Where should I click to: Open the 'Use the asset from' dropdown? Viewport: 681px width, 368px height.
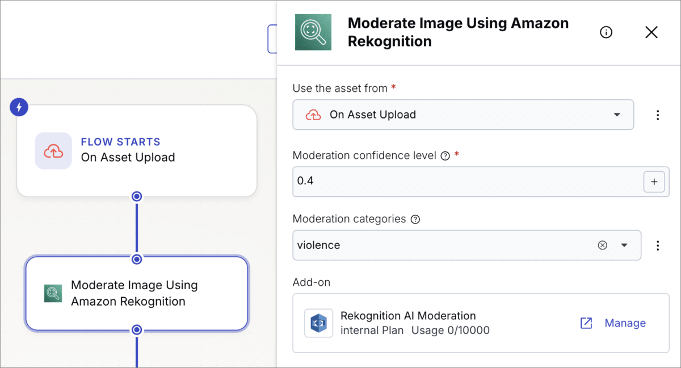click(463, 115)
